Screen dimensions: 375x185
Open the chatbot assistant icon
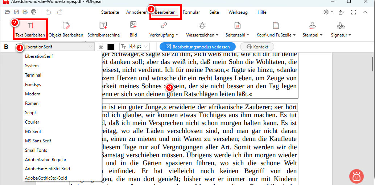(357, 176)
